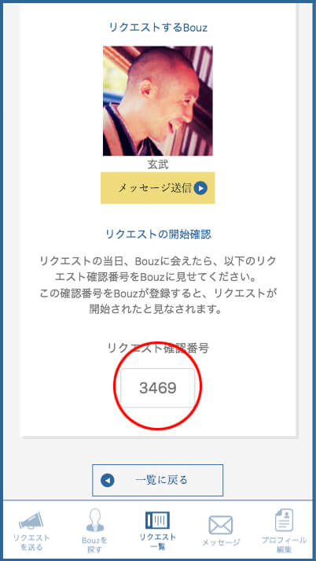
Task: Select the request list ticket icon
Action: click(x=157, y=520)
